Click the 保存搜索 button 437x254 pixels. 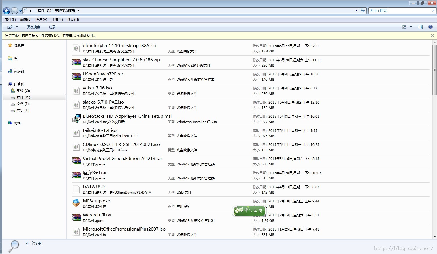pyautogui.click(x=33, y=27)
